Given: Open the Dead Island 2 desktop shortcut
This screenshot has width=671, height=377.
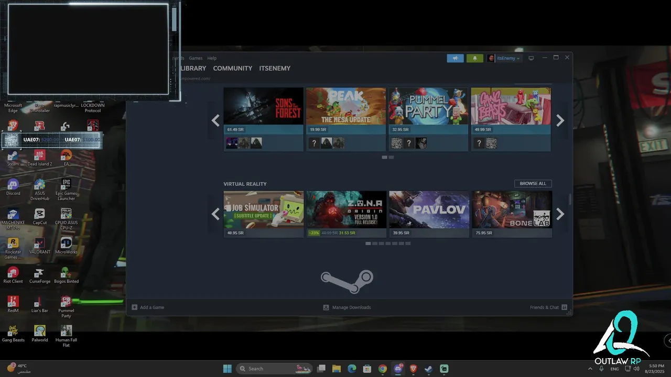Looking at the screenshot, I should tap(39, 158).
